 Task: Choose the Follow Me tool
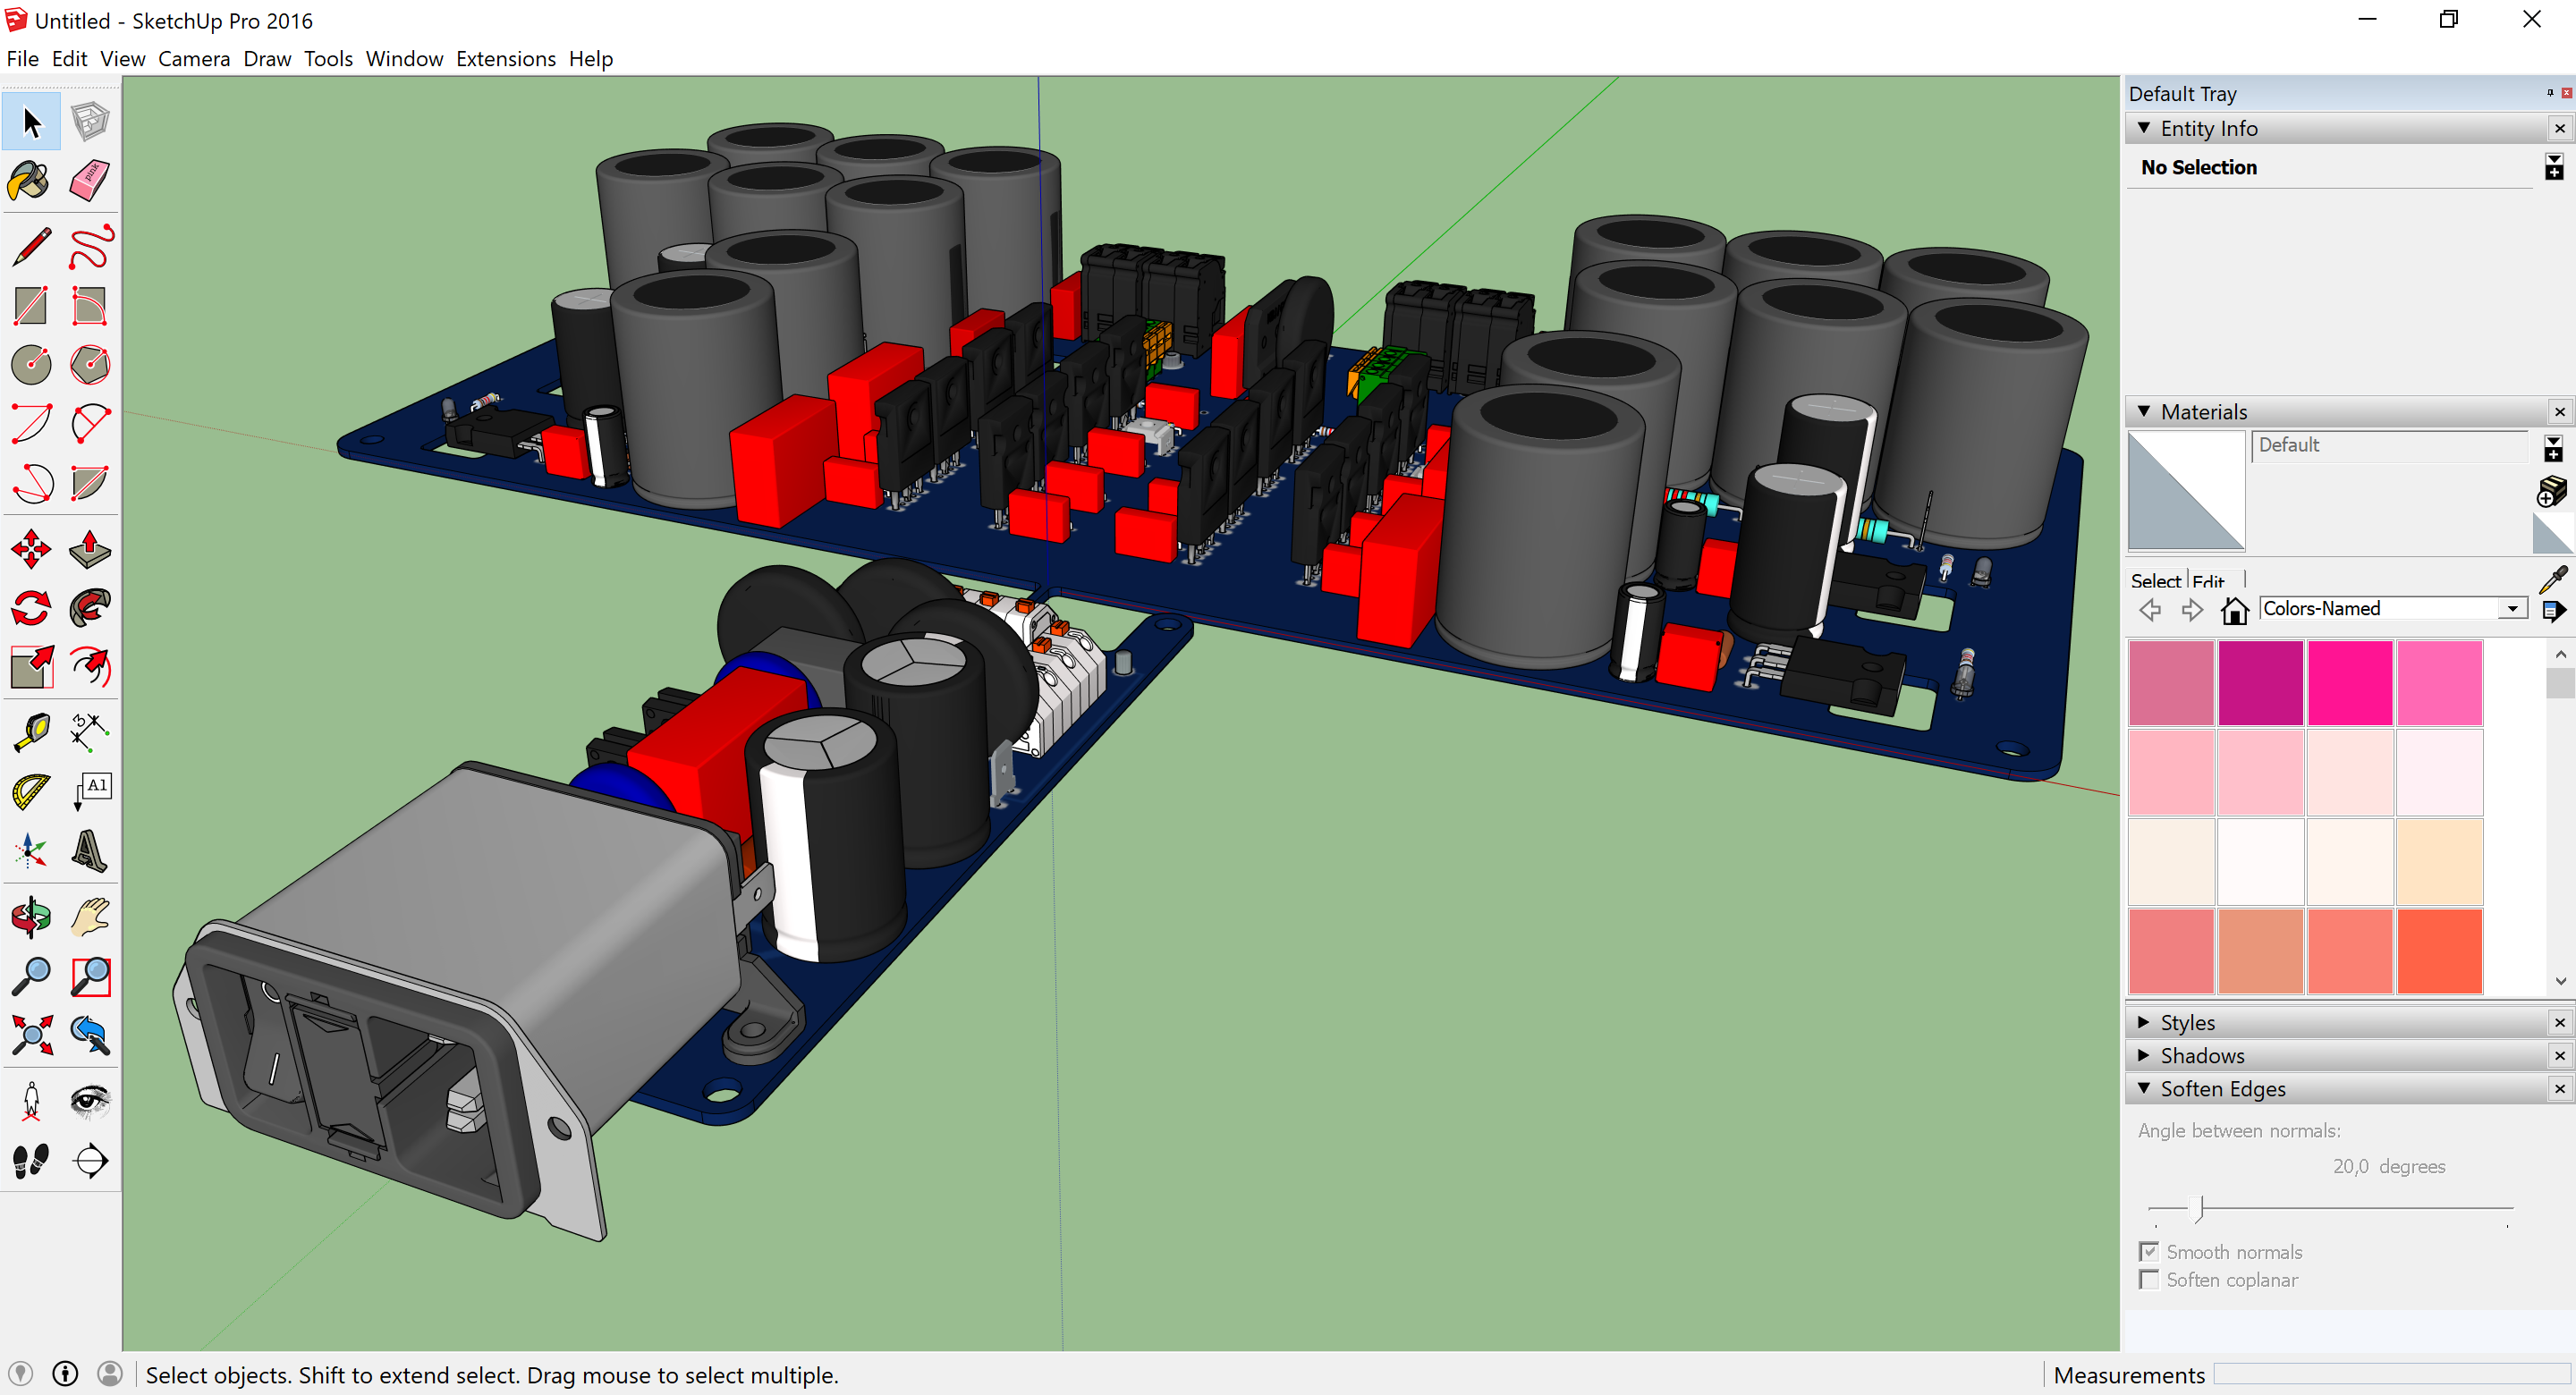(90, 608)
